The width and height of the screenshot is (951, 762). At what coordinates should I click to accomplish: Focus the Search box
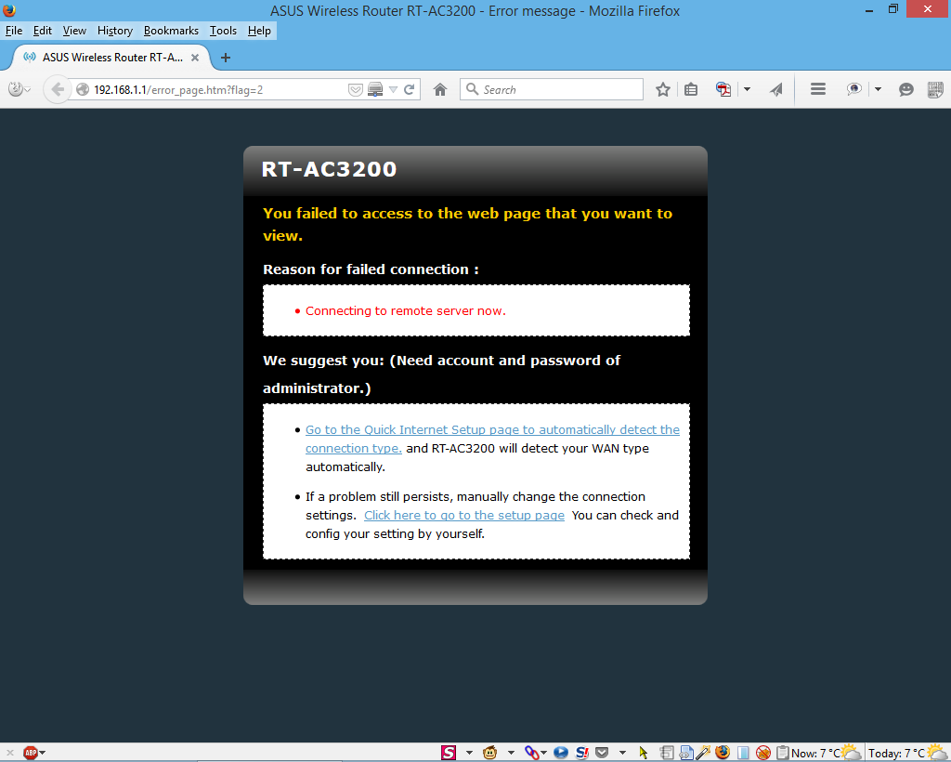(552, 90)
